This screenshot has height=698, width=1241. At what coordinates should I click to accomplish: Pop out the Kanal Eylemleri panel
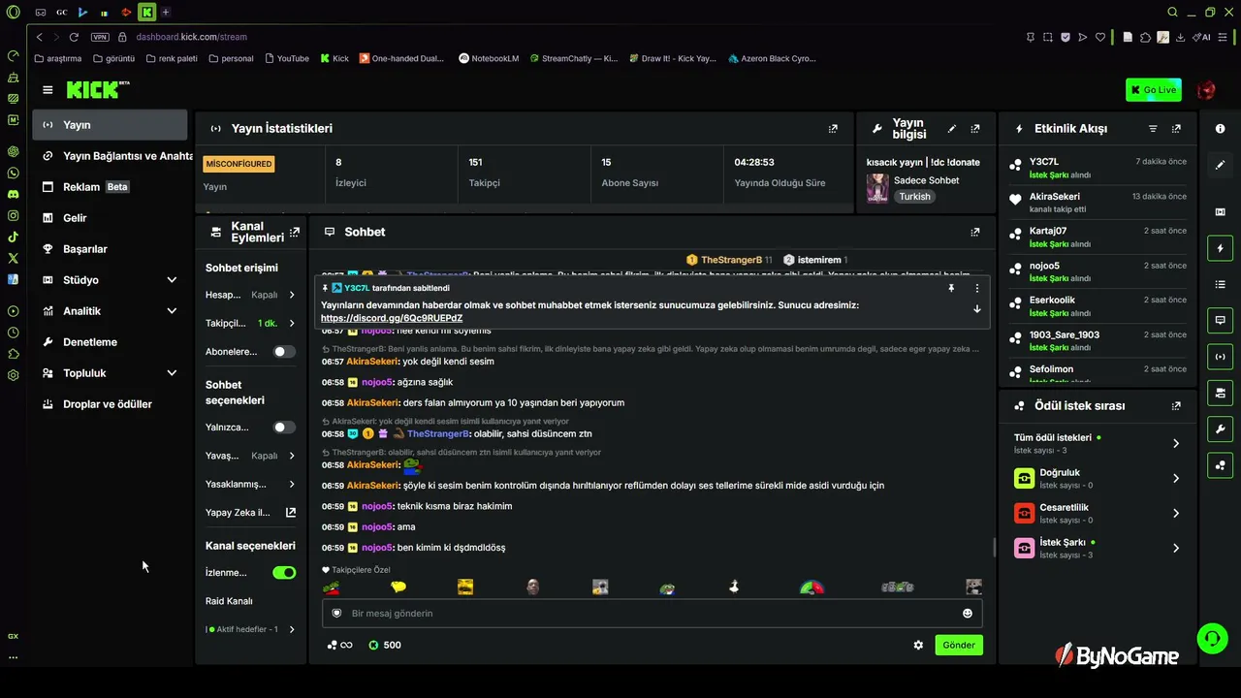pos(293,232)
